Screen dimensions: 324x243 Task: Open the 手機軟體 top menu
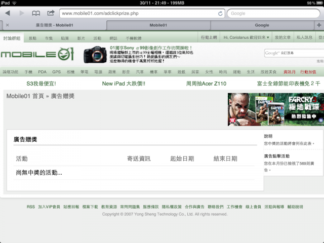coord(134,38)
